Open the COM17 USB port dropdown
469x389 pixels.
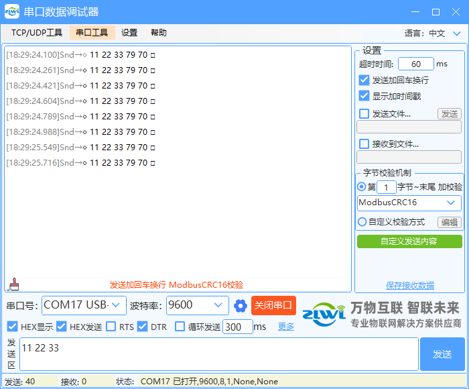tap(84, 305)
